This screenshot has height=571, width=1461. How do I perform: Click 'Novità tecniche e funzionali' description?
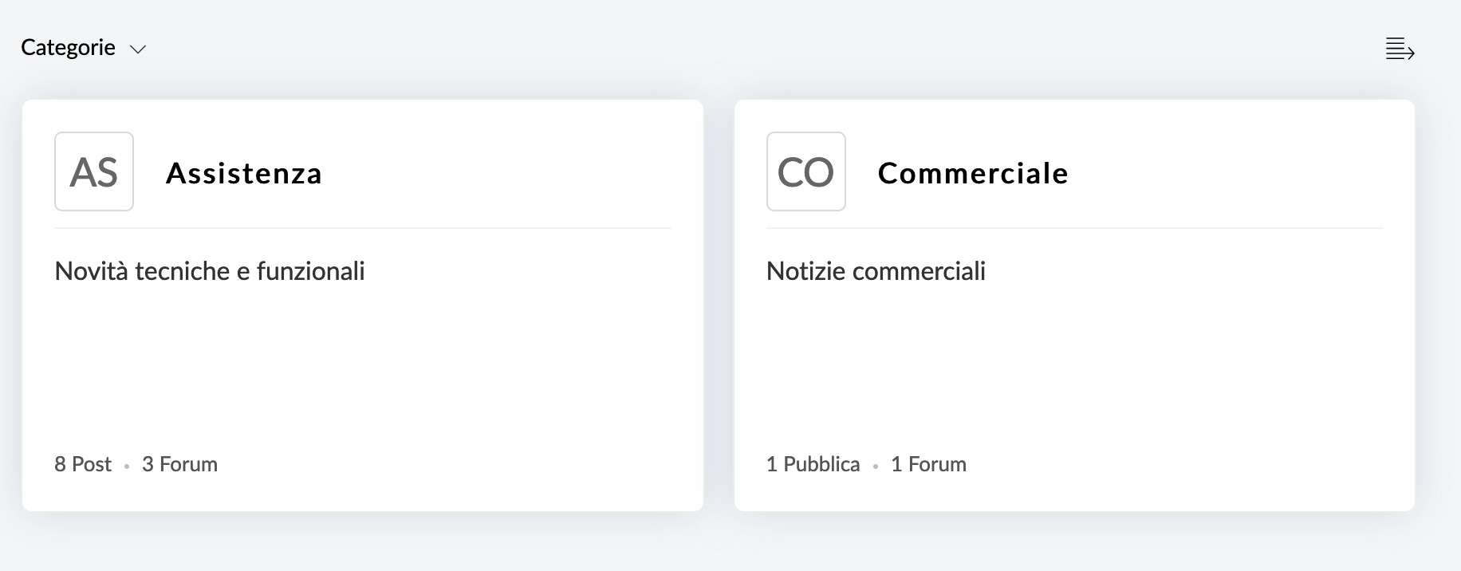[209, 271]
